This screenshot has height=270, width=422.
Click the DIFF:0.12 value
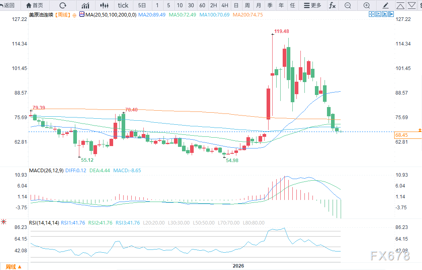[76, 171]
